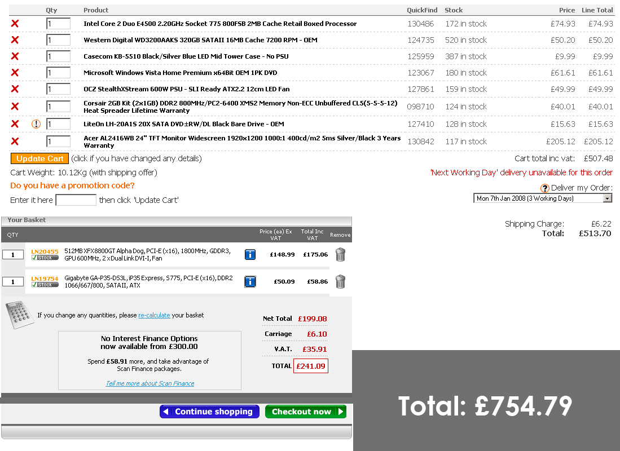Remove Acer AL2416WB monitor from cart

point(15,141)
